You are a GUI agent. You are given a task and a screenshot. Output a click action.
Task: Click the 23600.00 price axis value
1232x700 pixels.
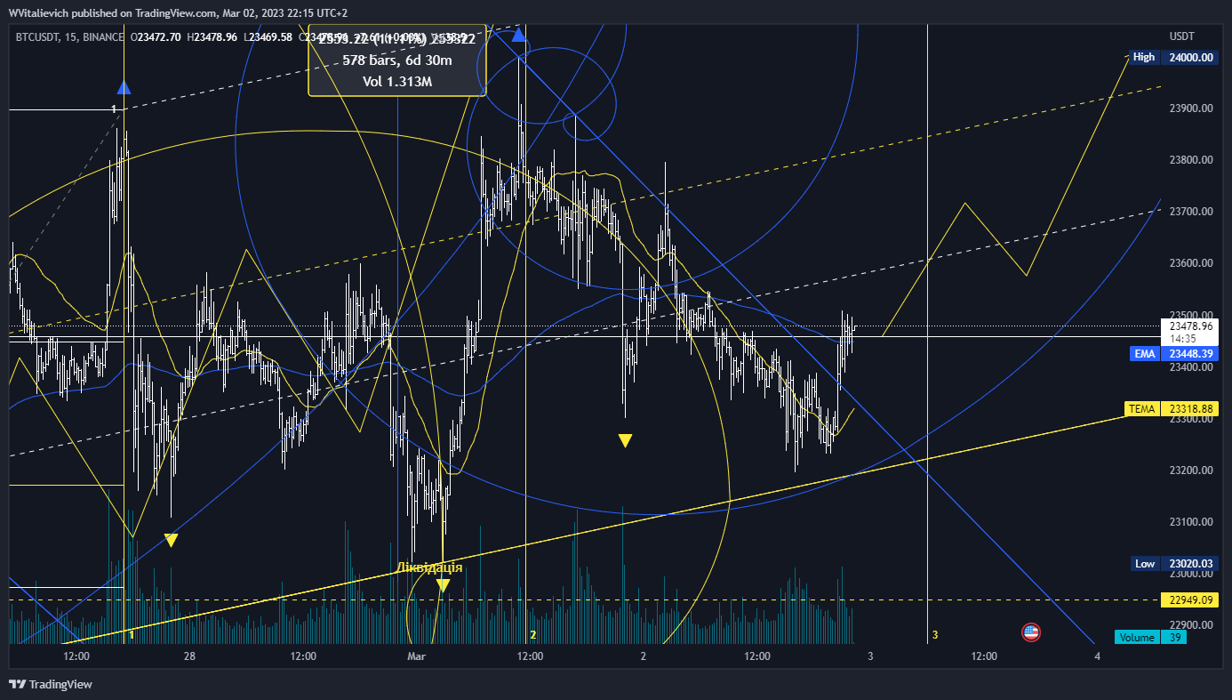click(x=1191, y=263)
